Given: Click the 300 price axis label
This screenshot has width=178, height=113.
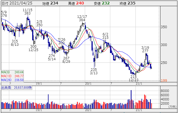Looking at the screenshot, I should (x=164, y=45).
